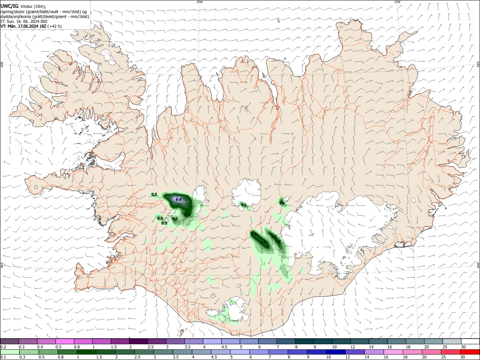This screenshot has width=480, height=360.
Task: Click the 0.9 precipitation value label
Action: pyautogui.click(x=175, y=219)
